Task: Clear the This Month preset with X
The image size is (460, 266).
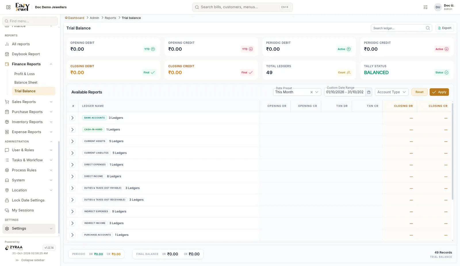Action: [x=311, y=92]
